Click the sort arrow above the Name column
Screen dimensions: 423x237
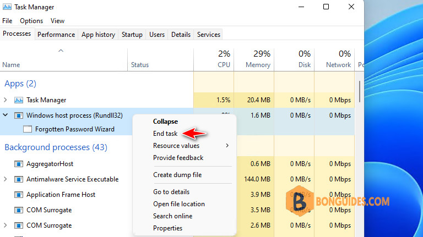61,51
